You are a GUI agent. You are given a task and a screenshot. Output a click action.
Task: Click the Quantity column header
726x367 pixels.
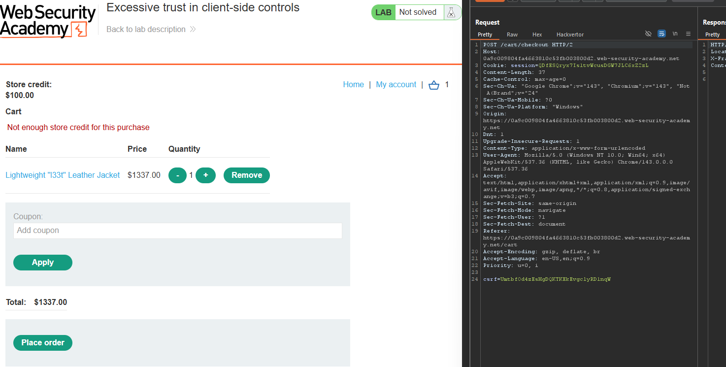[x=184, y=149]
